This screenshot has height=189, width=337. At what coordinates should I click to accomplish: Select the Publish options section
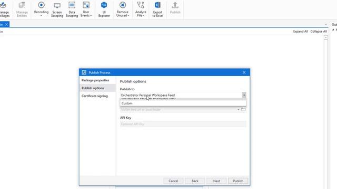(97, 88)
